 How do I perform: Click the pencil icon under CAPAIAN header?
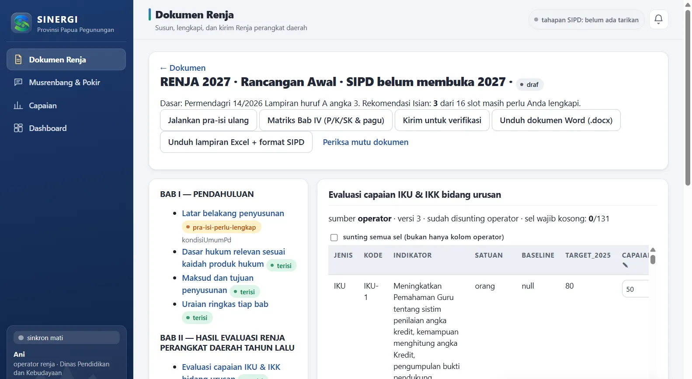point(625,265)
